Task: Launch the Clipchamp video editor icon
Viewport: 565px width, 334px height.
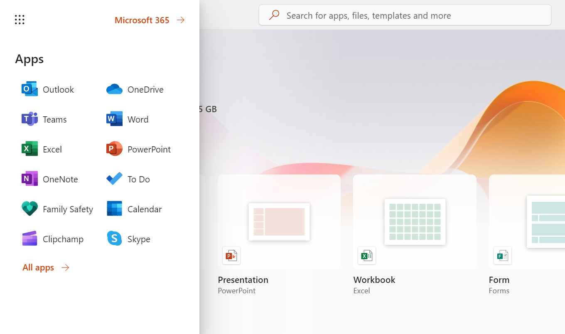Action: click(29, 239)
